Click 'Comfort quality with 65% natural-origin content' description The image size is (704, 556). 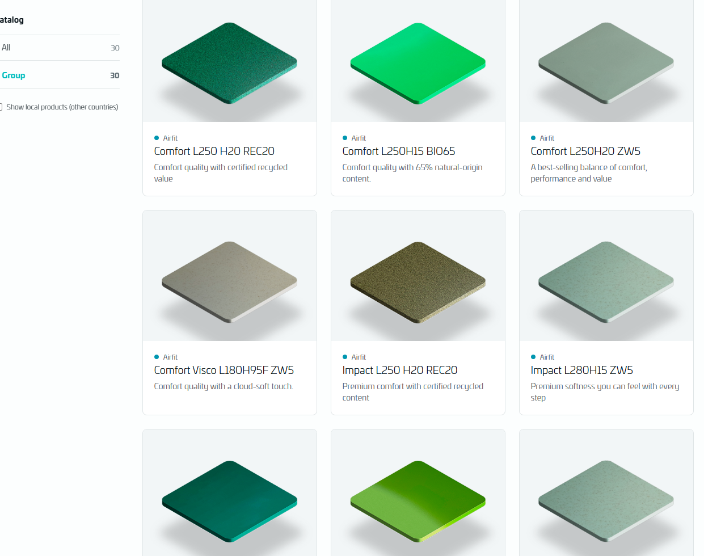pyautogui.click(x=412, y=173)
